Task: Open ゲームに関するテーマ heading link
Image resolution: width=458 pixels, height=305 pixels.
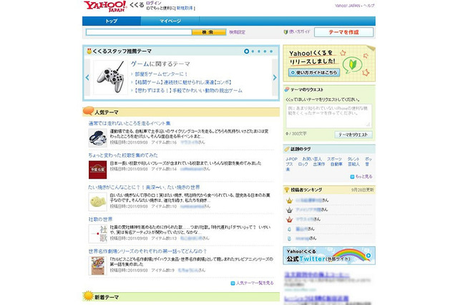Action: [x=160, y=64]
